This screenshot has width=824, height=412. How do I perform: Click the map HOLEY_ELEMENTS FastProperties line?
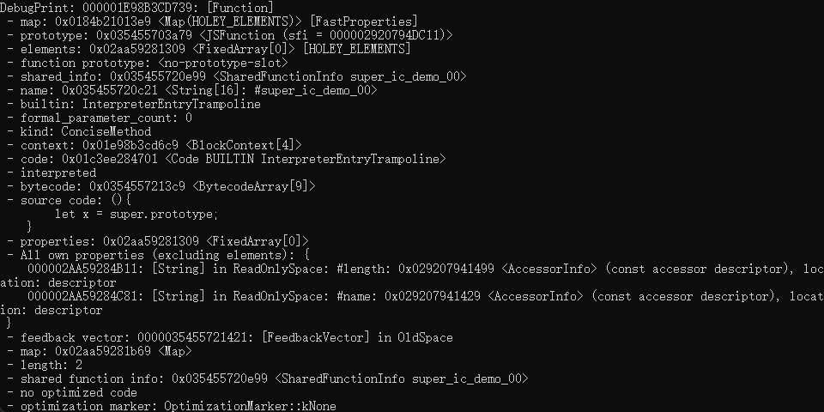212,21
